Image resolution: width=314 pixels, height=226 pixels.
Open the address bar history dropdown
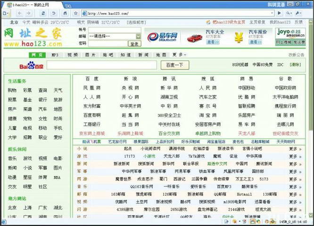pyautogui.click(x=272, y=13)
